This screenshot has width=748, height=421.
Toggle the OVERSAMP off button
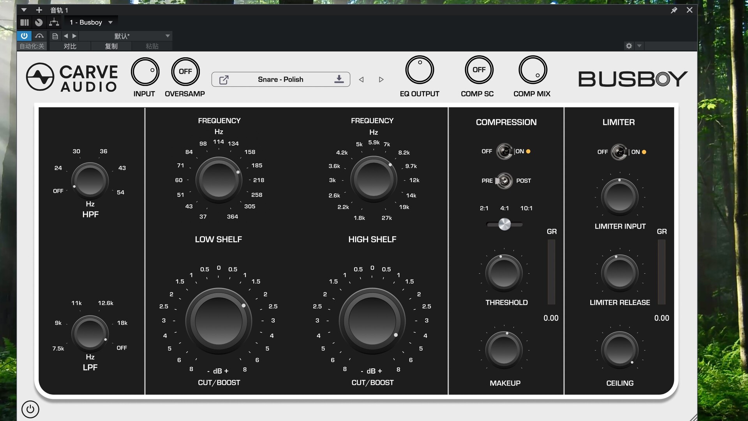pos(185,72)
